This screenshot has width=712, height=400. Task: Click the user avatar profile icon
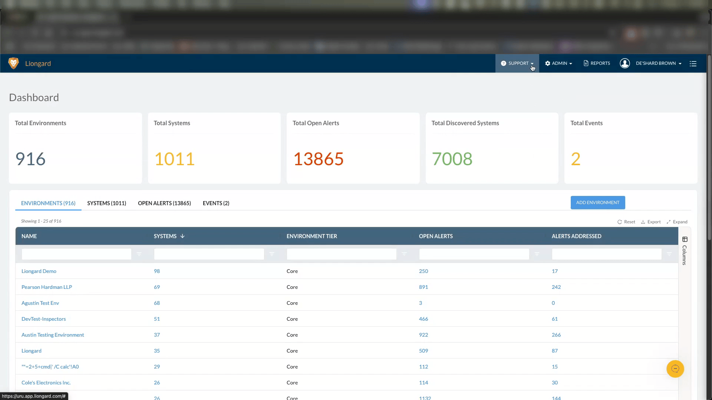[x=624, y=63]
